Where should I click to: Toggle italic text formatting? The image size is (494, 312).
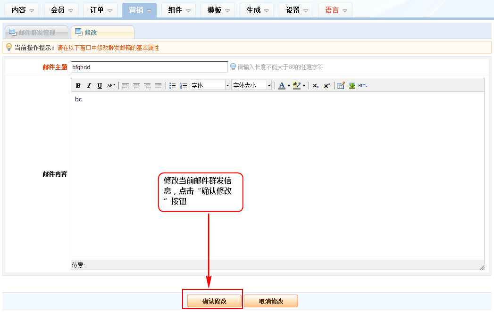(x=89, y=85)
